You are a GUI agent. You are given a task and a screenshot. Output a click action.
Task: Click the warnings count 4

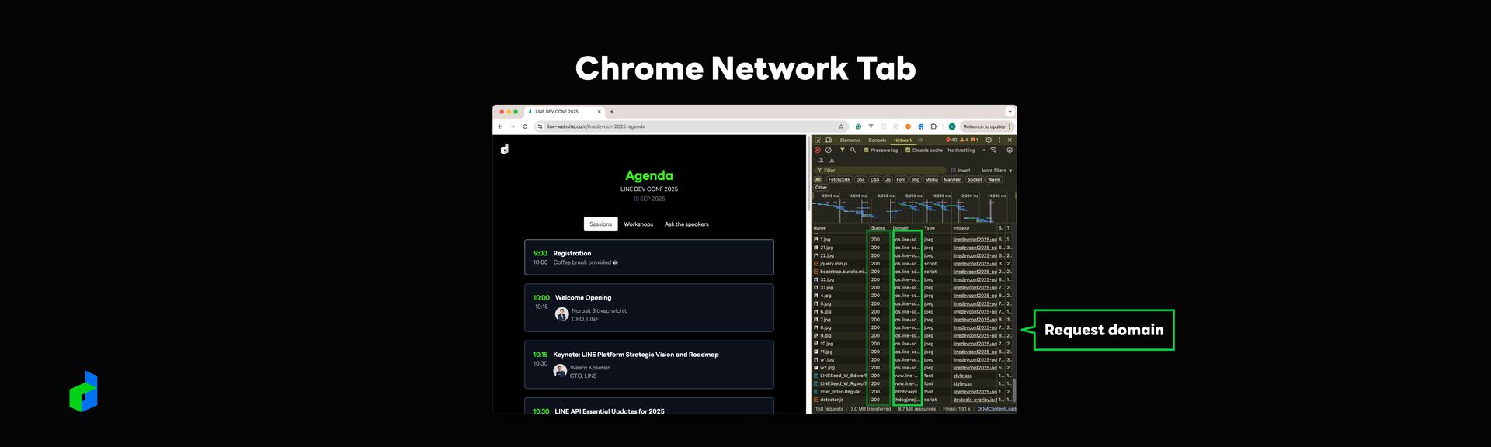tap(964, 140)
